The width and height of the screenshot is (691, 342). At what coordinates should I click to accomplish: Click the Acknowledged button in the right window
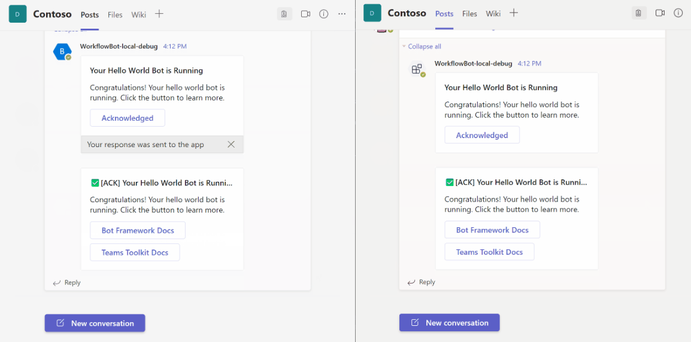click(x=482, y=135)
